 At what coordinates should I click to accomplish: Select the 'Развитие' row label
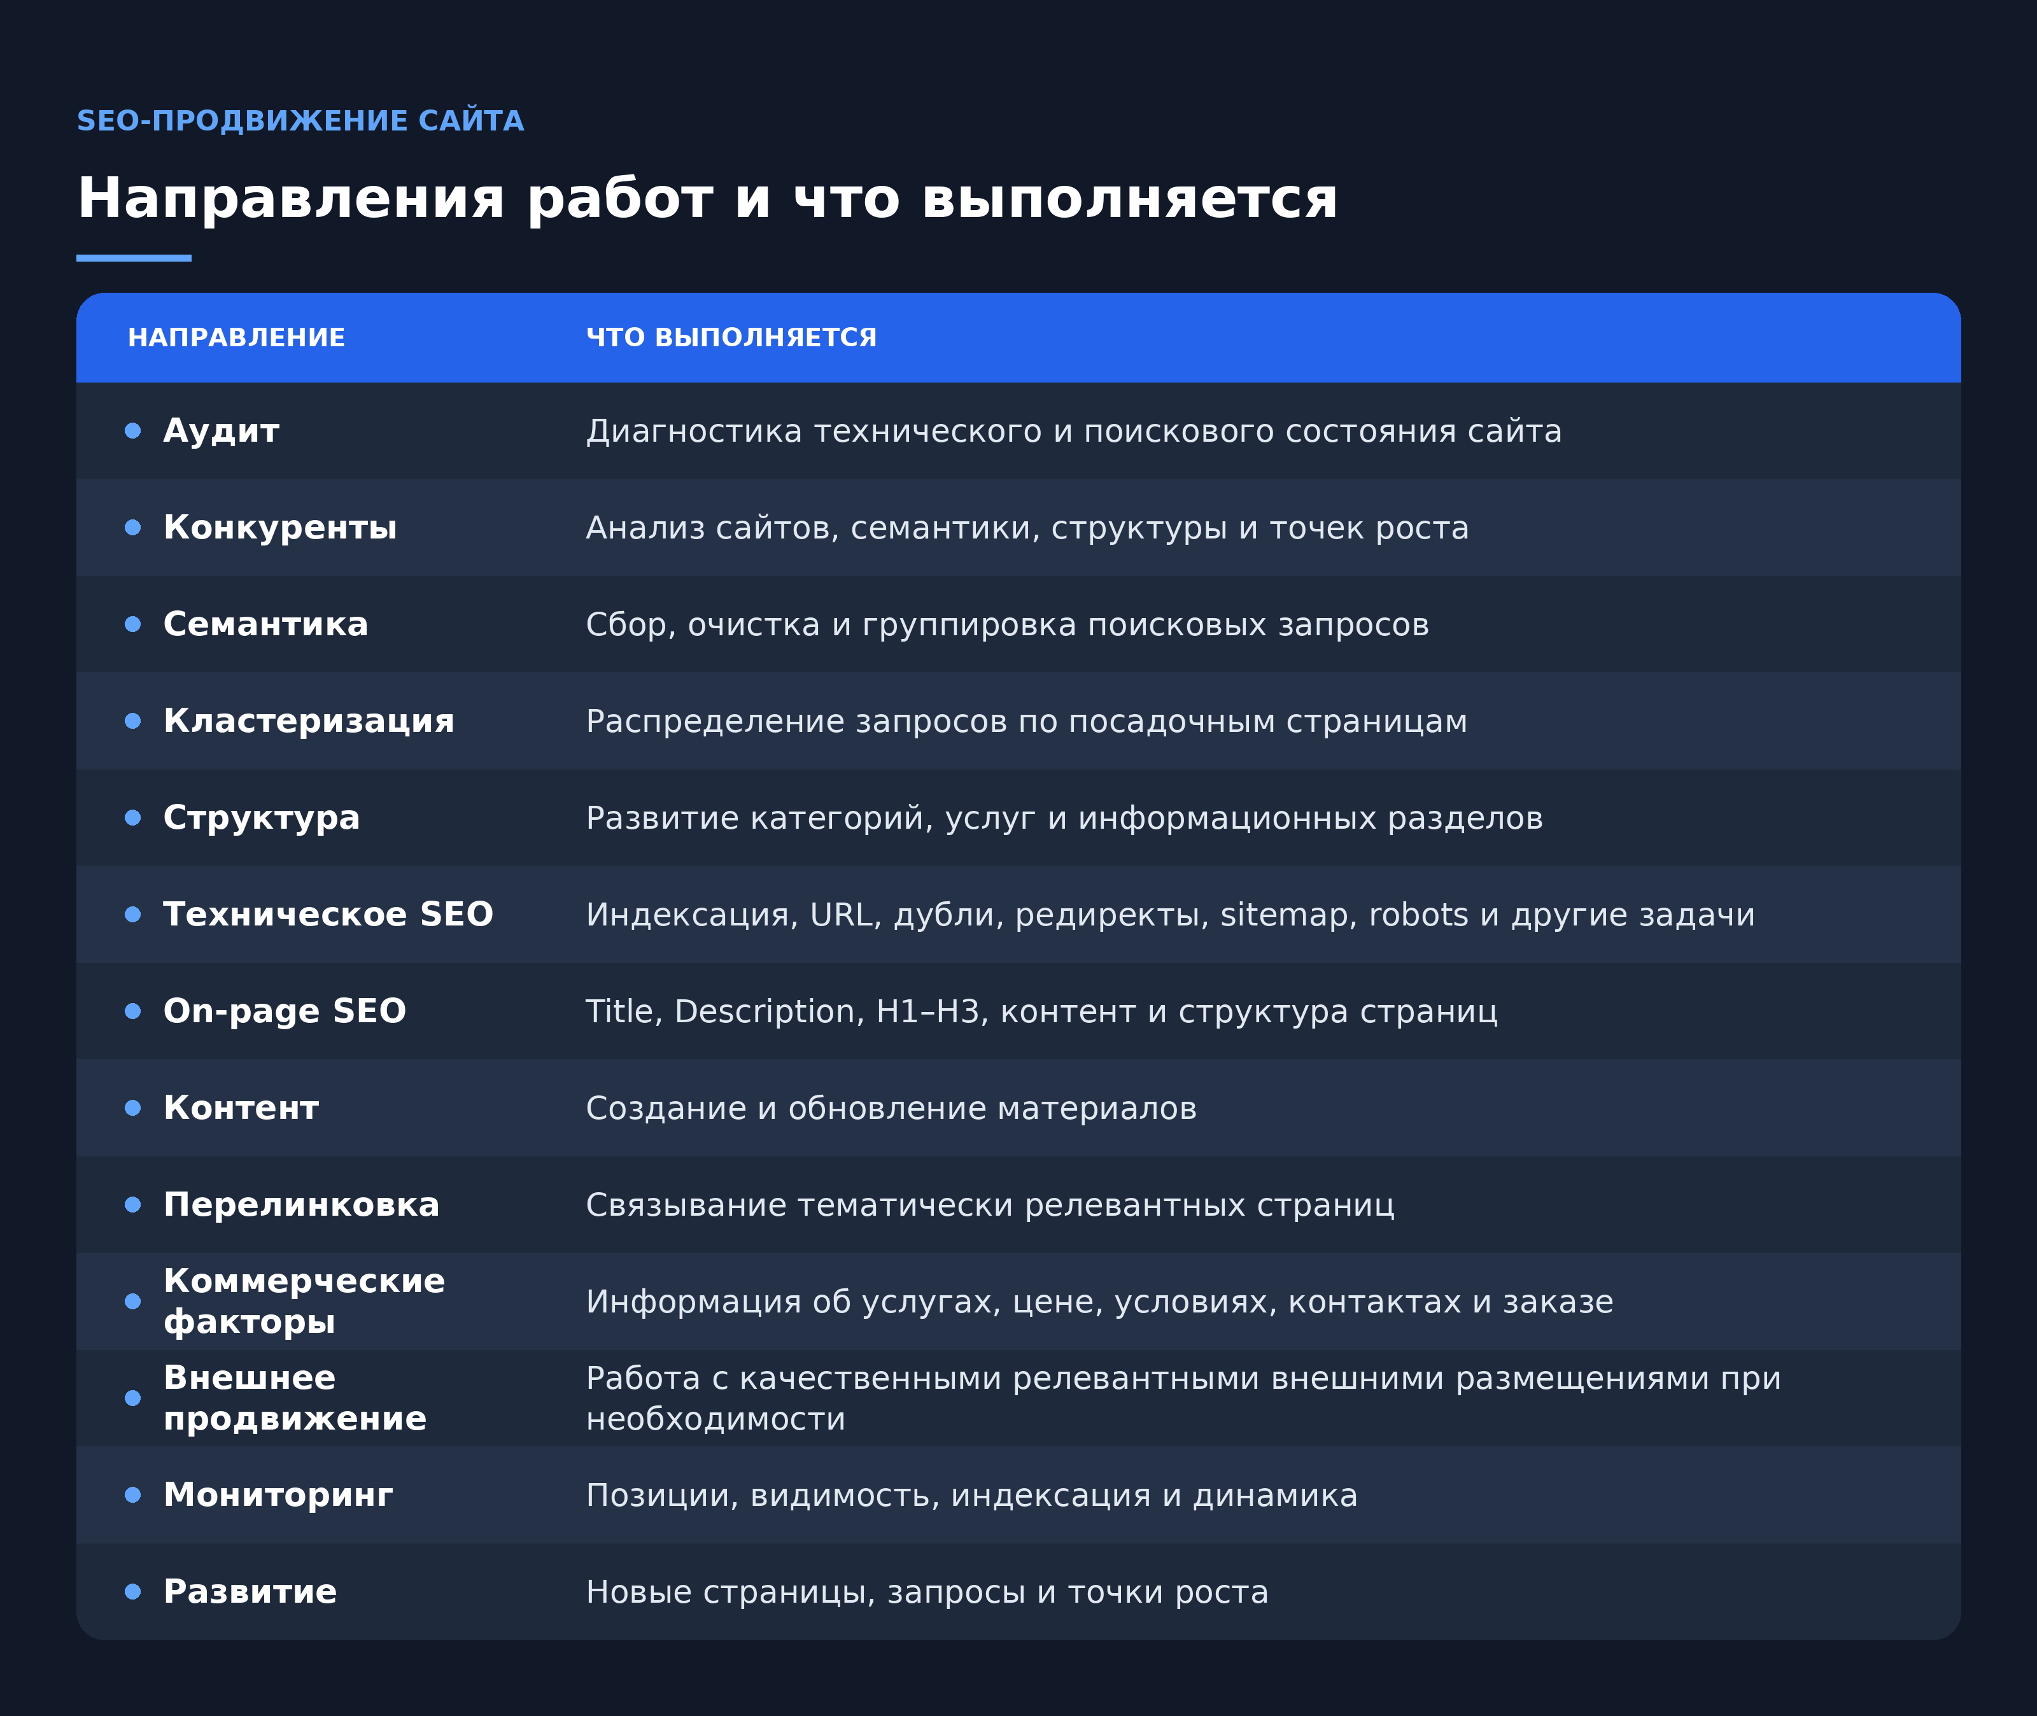250,1591
